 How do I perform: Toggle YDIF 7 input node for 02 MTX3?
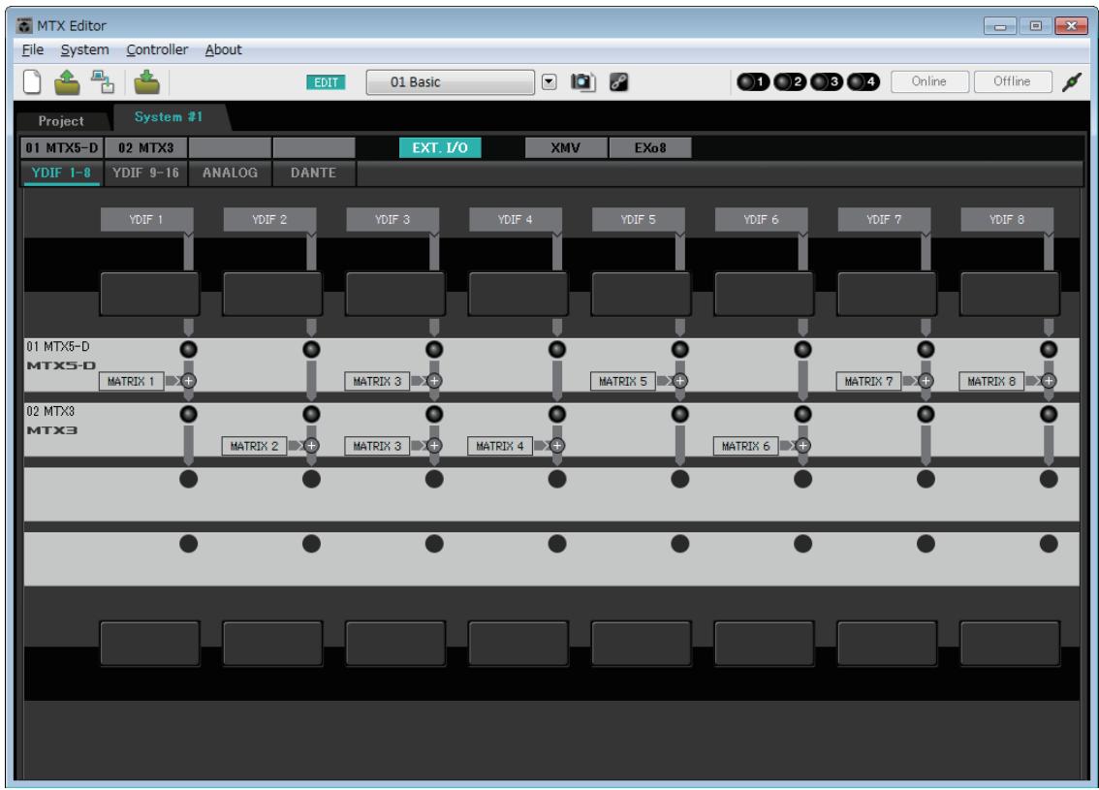click(926, 414)
